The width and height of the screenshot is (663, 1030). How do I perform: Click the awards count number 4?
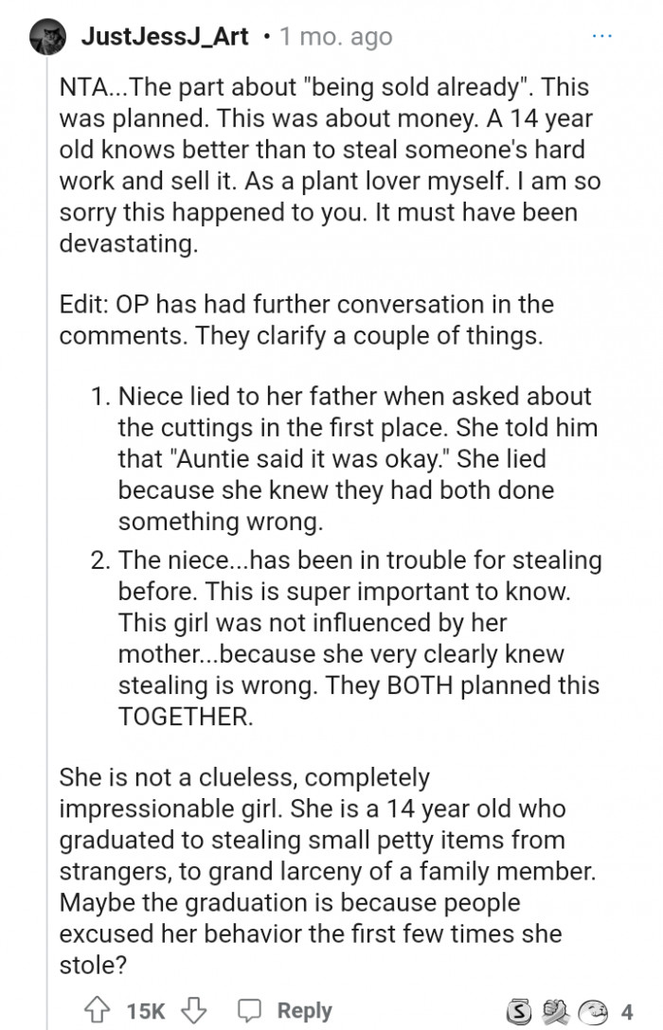coord(626,1011)
